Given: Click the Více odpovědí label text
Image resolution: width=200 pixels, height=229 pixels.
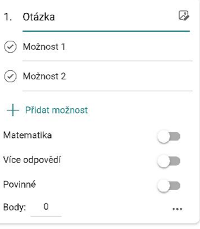Looking at the screenshot, I should [x=32, y=160].
